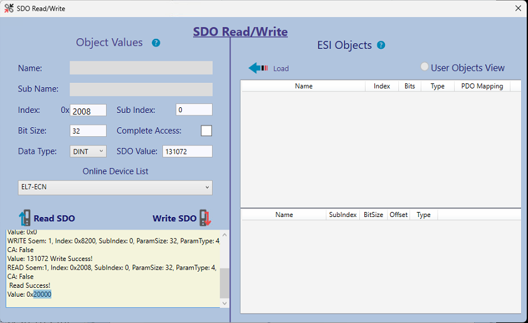Click the app icon in title bar
Image resolution: width=528 pixels, height=323 pixels.
(9, 8)
